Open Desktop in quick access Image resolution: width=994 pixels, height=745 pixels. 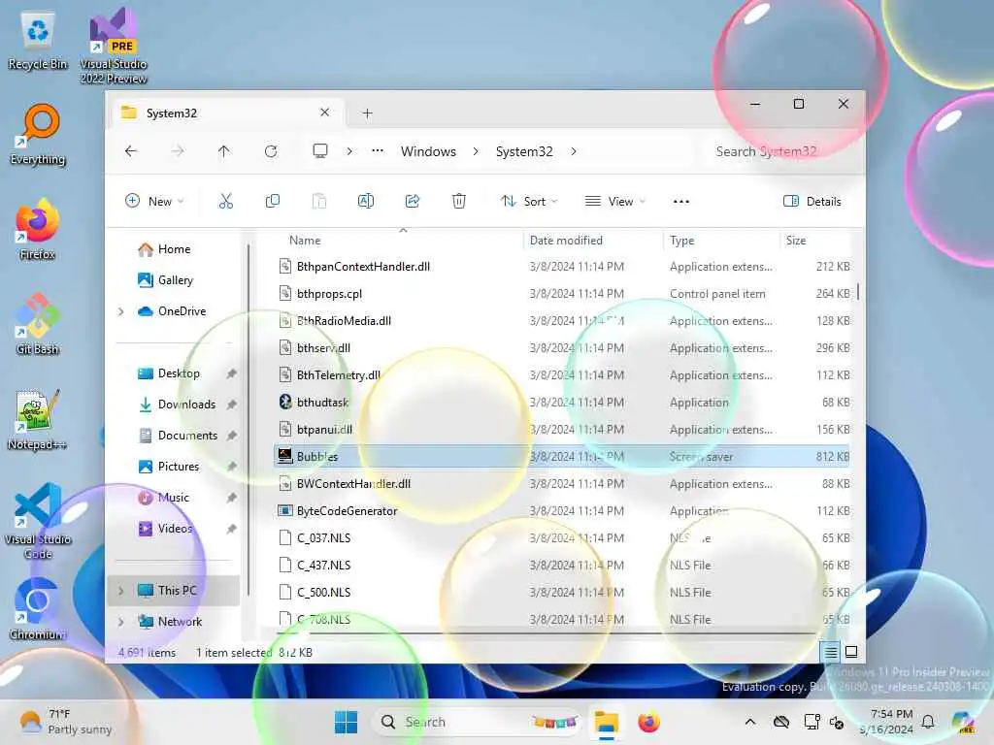click(169, 373)
